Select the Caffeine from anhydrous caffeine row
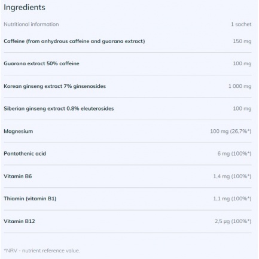 [127, 41]
